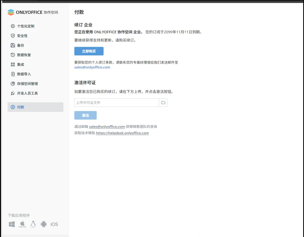Image resolution: width=304 pixels, height=237 pixels.
Task: Click the 付款 page heading
Action: [x=79, y=12]
